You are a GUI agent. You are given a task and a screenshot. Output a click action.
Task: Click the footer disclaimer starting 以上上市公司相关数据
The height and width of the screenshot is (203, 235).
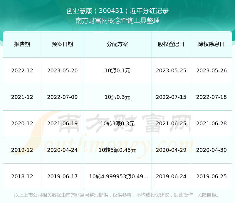pos(116,195)
